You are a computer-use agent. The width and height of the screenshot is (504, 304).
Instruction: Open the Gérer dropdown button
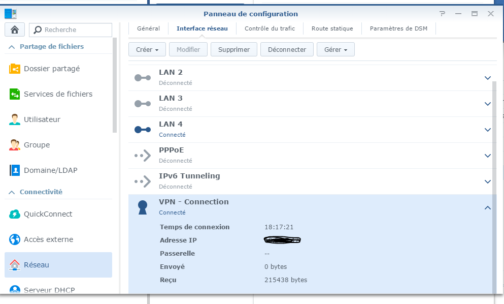click(335, 50)
